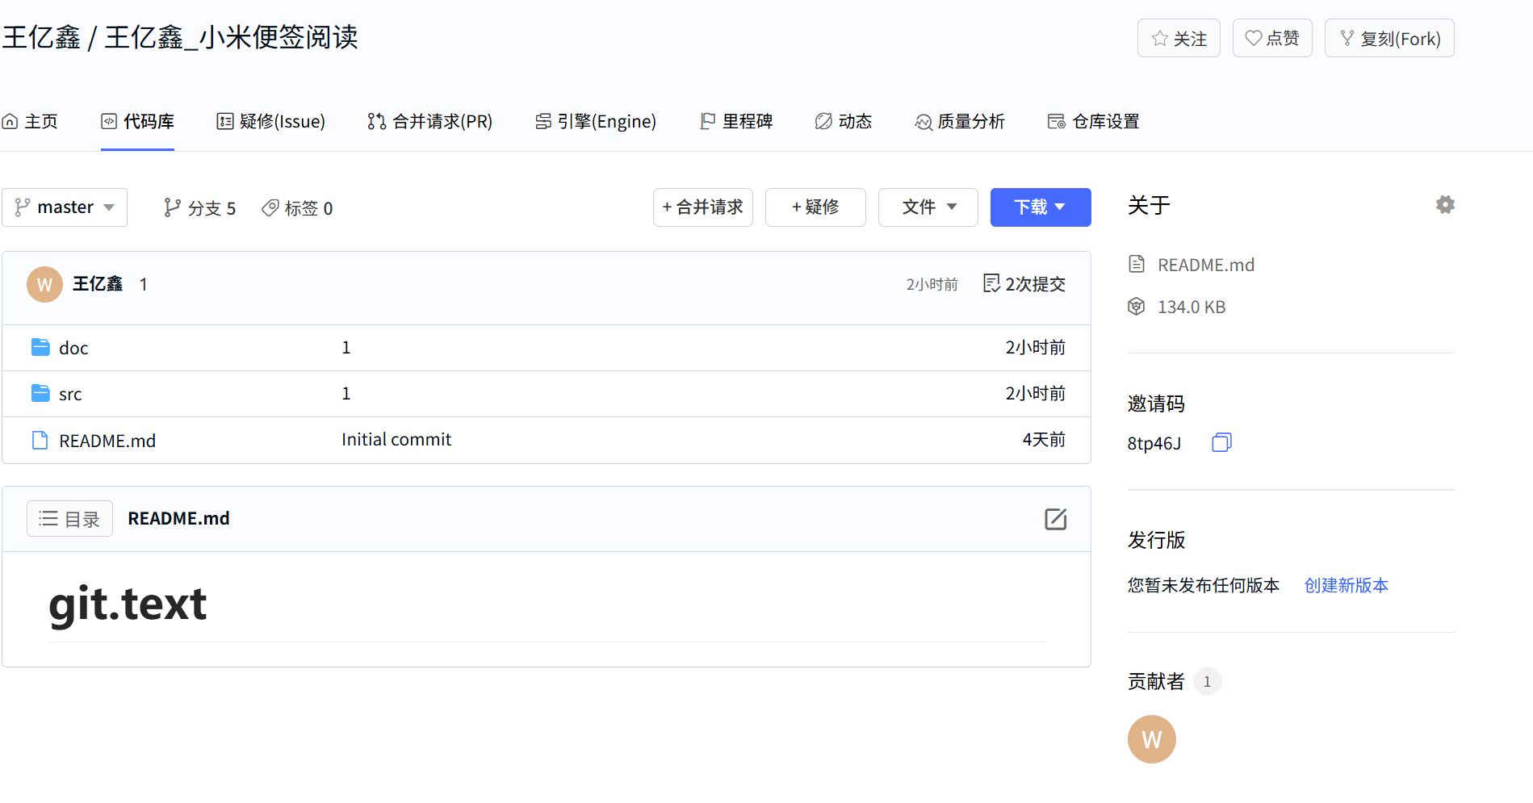
Task: Edit README.md with the pencil icon
Action: 1055,519
